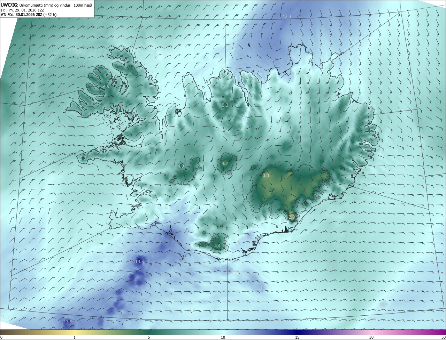Image resolution: width=446 pixels, height=340 pixels.
Task: Click the 4.9 value on Langjökull glacier
Action: [180, 166]
